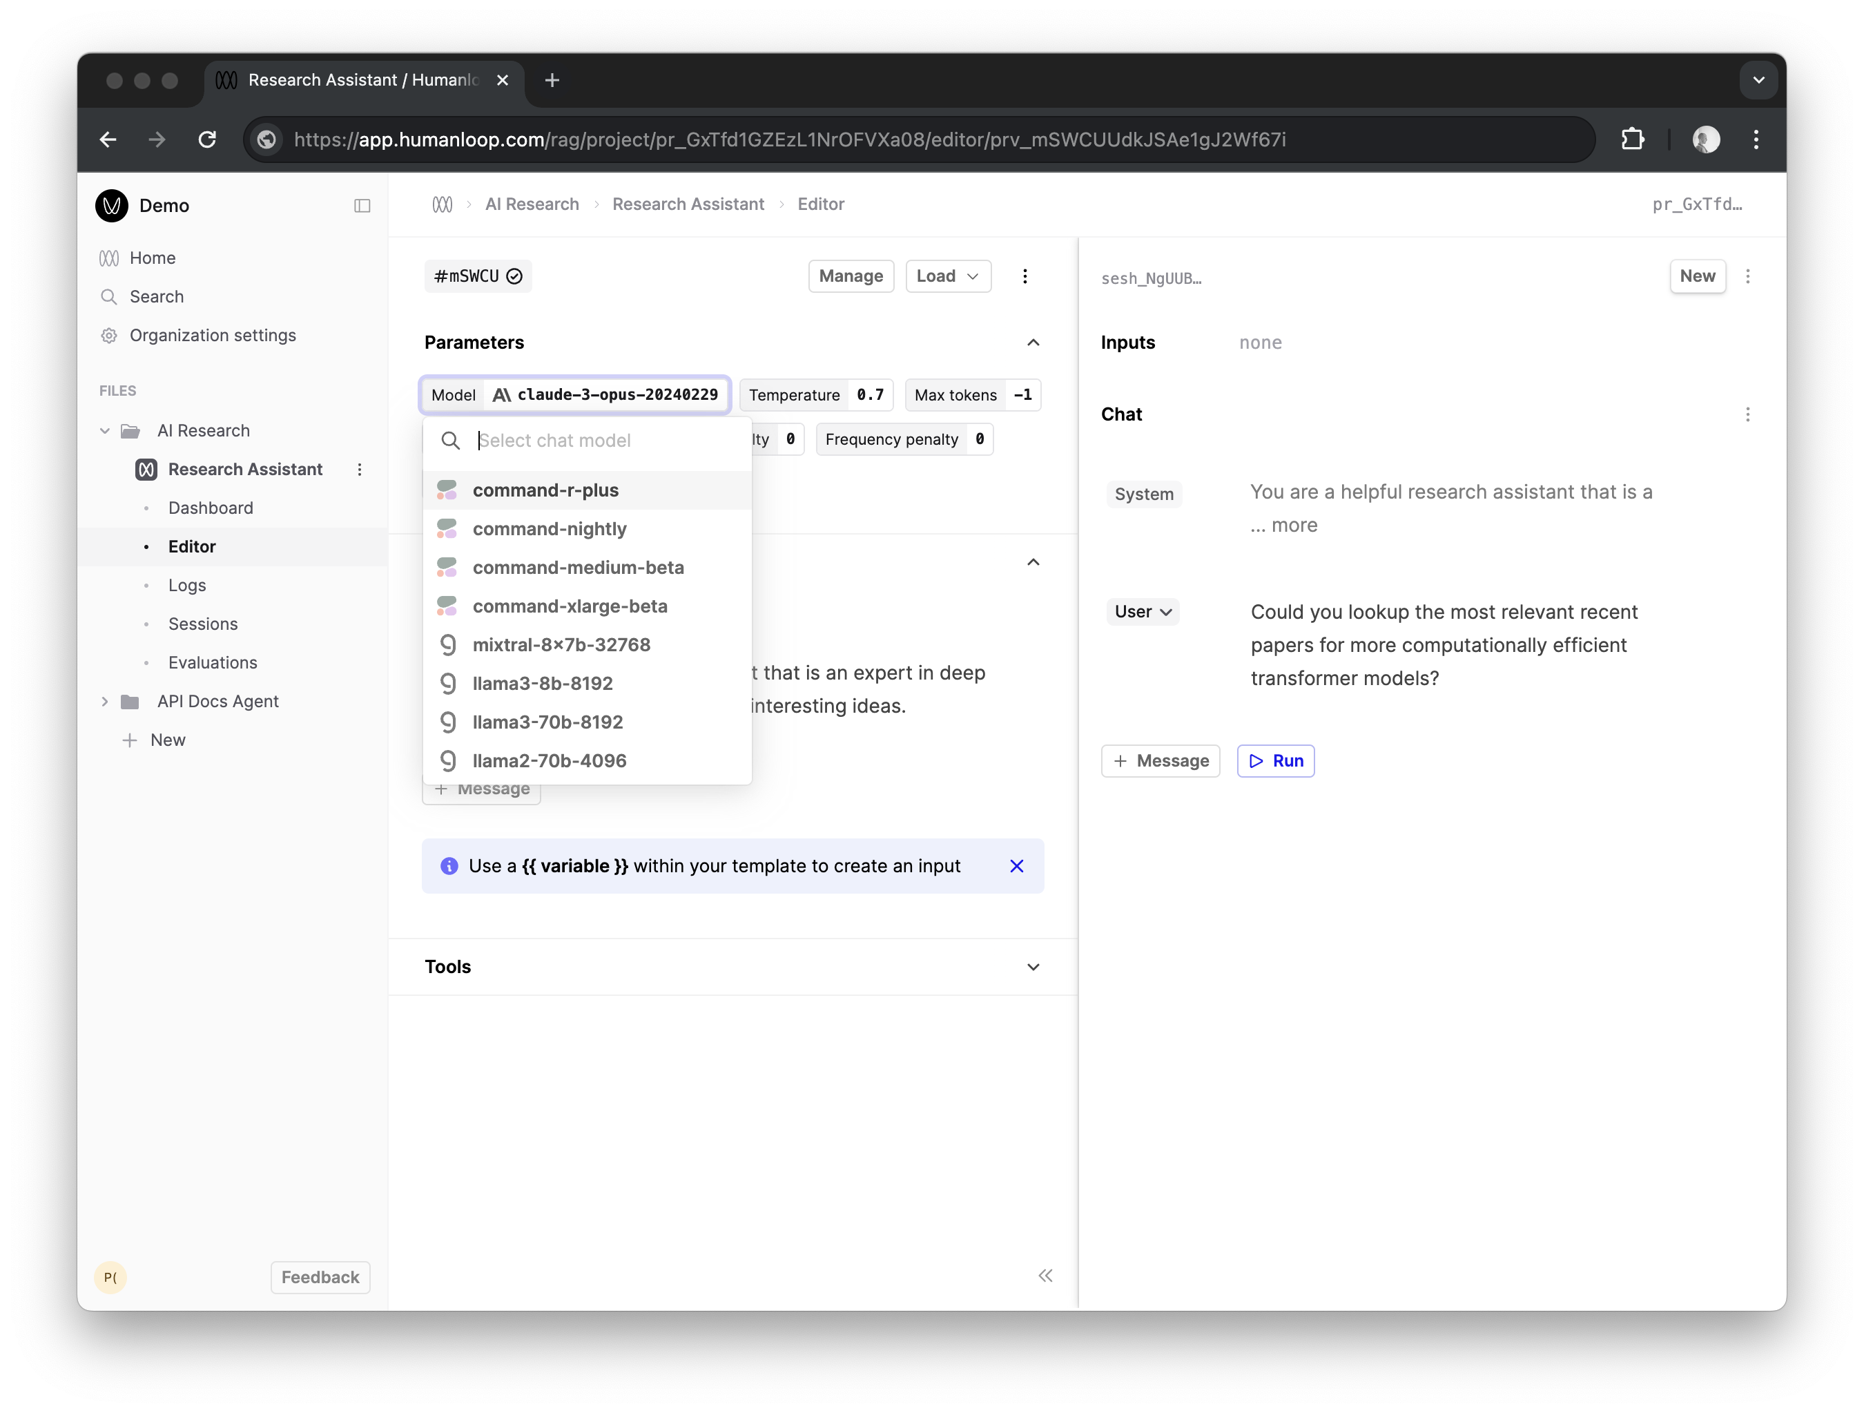
Task: Collapse the template section chevron
Action: click(1033, 562)
